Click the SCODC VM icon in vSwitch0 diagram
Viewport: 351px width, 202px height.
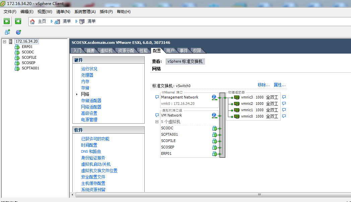pos(215,128)
